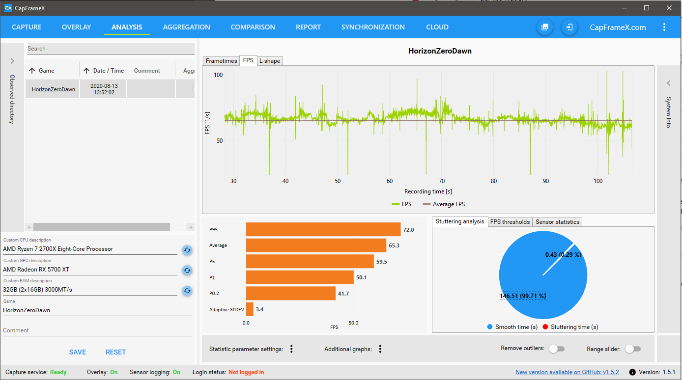Open the Stuttering analysis tab
The height and width of the screenshot is (380, 682).
460,221
